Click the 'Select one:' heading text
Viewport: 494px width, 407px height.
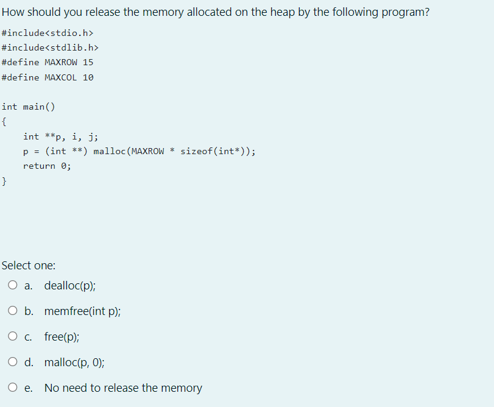tap(29, 265)
